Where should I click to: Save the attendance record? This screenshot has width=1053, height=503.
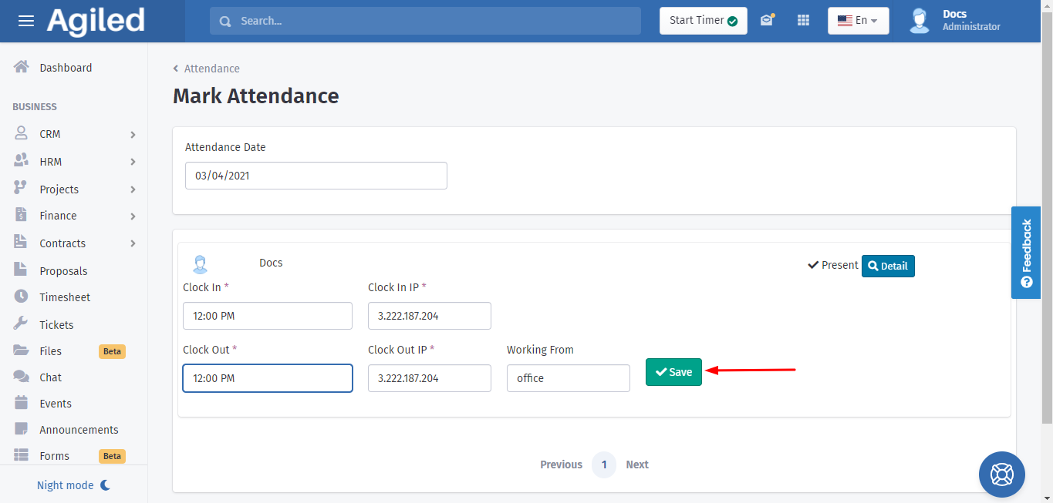[673, 372]
